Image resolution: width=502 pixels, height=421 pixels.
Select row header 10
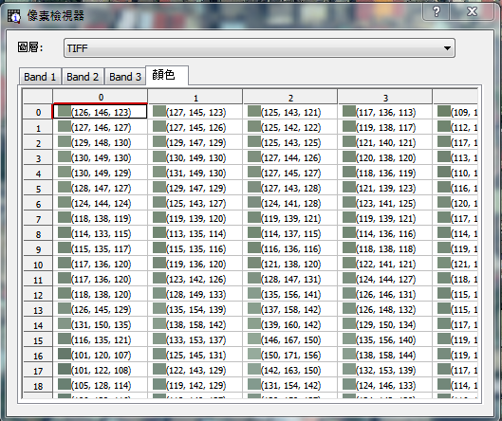click(38, 265)
